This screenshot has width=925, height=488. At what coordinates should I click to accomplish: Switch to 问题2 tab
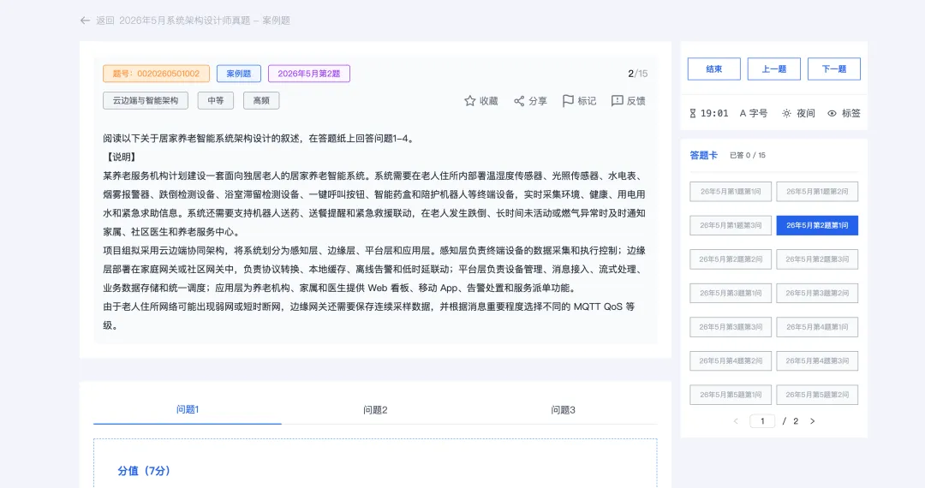click(375, 409)
